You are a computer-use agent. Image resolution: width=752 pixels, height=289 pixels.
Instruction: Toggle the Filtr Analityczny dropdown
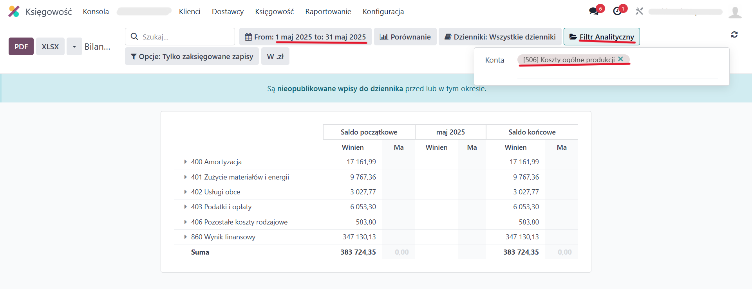602,37
